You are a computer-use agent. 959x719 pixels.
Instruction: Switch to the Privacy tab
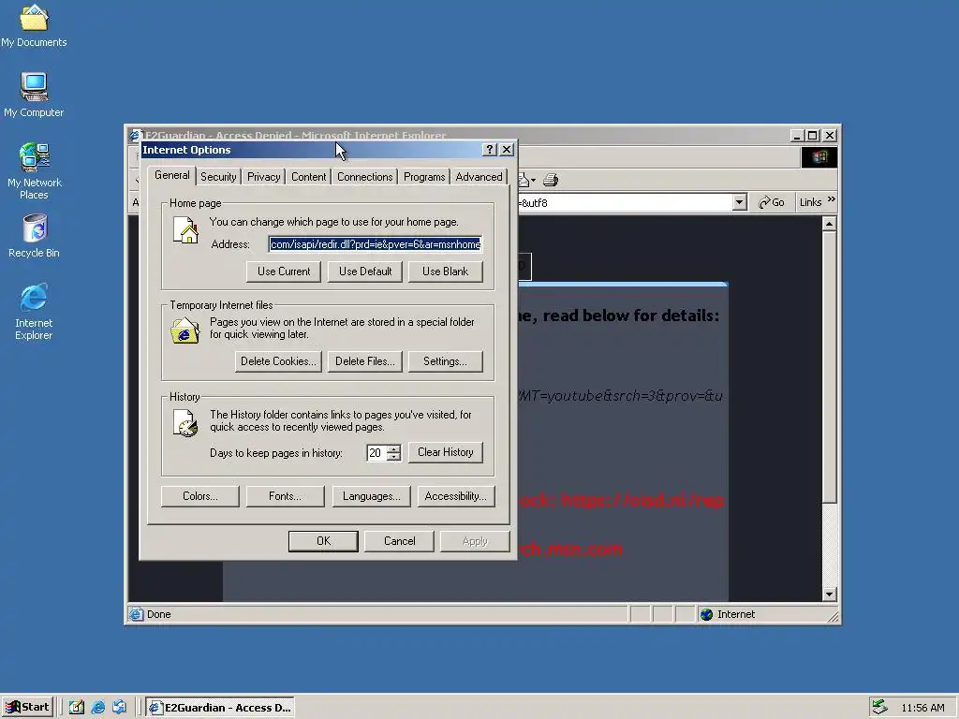[x=263, y=177]
